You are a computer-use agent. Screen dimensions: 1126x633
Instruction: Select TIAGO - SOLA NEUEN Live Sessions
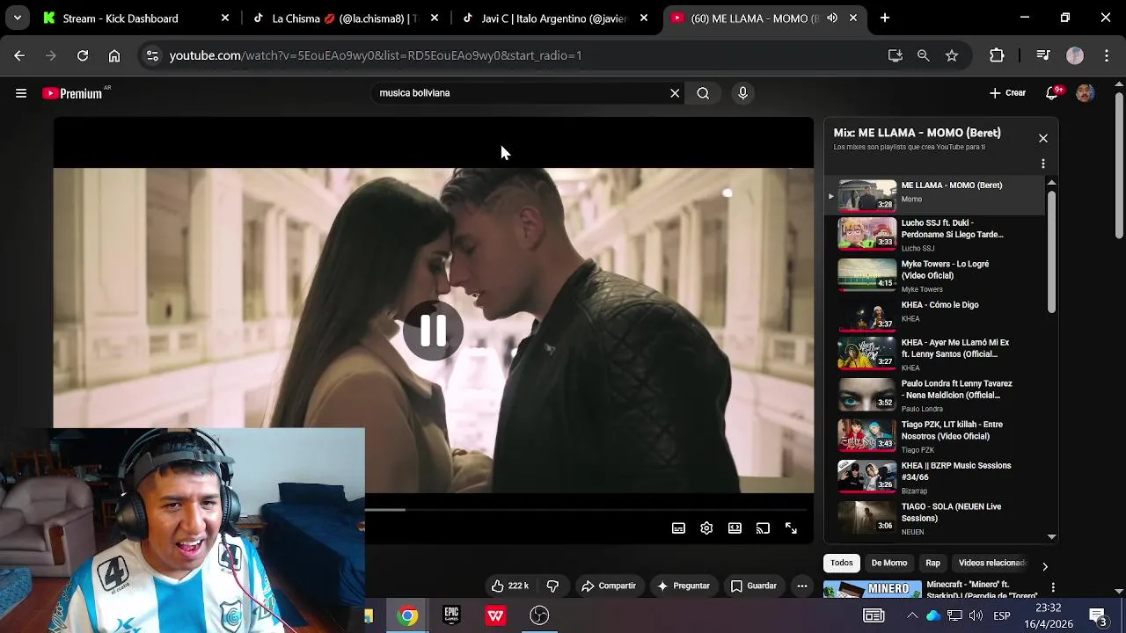coord(935,519)
